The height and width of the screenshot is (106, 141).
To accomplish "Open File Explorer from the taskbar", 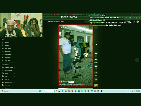I will (66, 91).
